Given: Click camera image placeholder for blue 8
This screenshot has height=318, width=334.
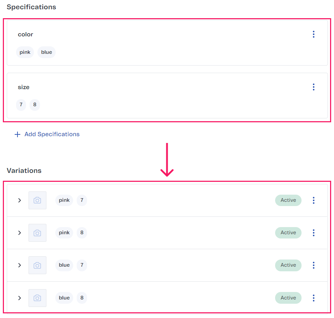Looking at the screenshot, I should point(37,298).
